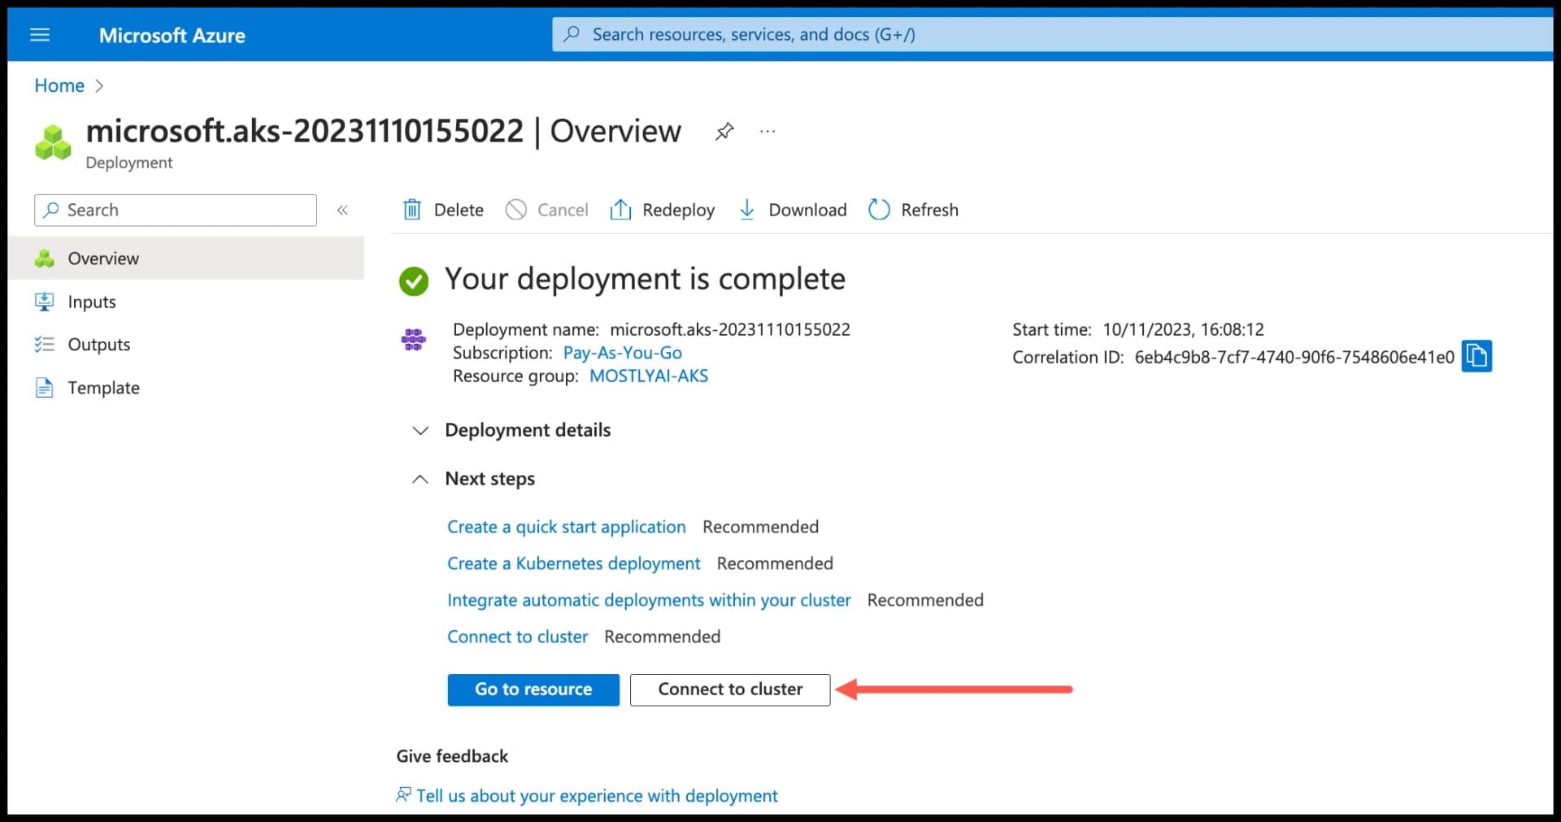Open the Pay-As-You-Go subscription
The image size is (1561, 822).
(x=622, y=352)
